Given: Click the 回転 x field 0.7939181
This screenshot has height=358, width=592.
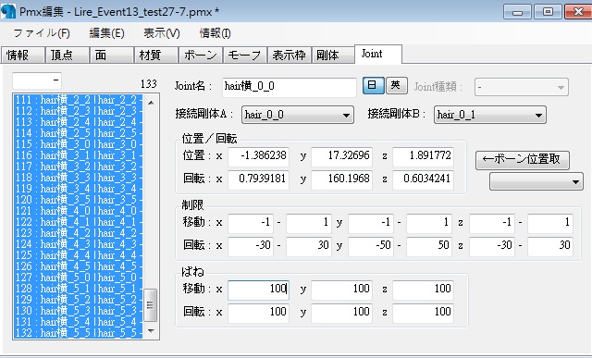Looking at the screenshot, I should (258, 179).
